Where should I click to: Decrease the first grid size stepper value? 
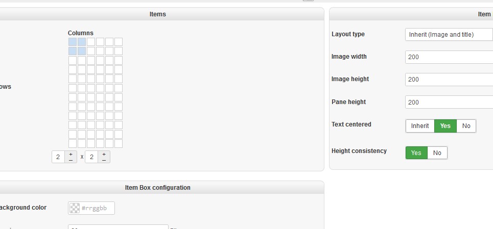point(71,160)
